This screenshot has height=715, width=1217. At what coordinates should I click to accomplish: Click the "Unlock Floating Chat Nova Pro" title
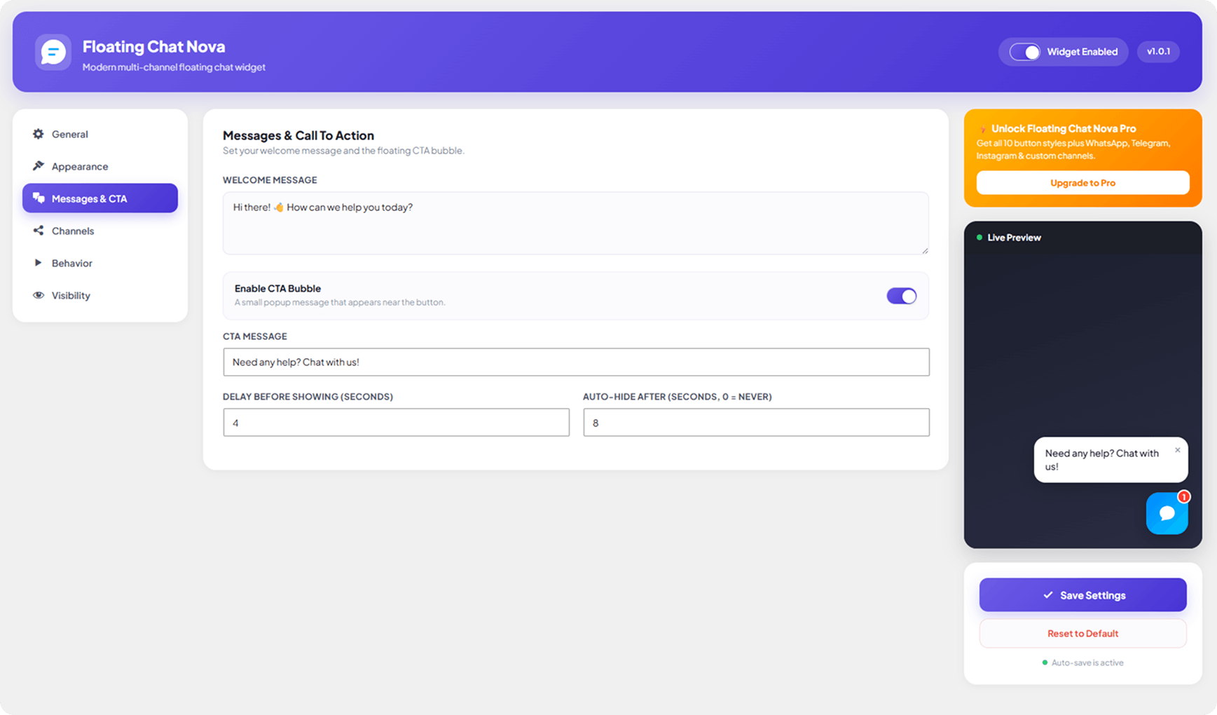[x=1064, y=129]
